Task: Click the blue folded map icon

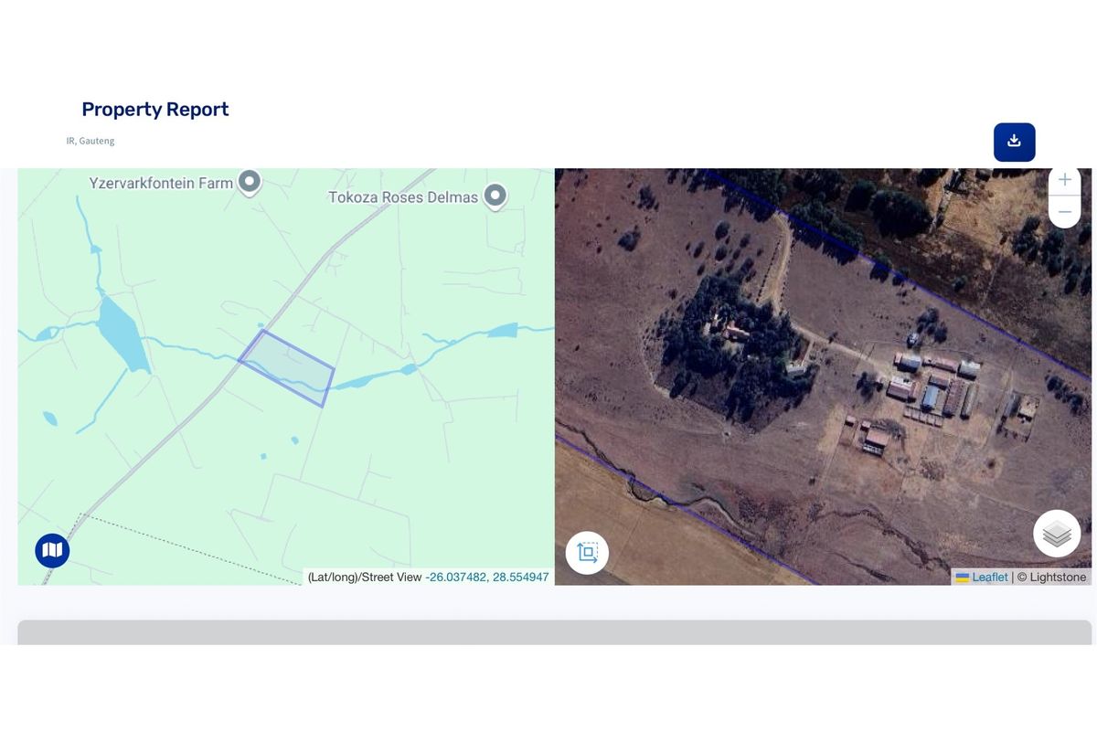Action: pyautogui.click(x=52, y=549)
